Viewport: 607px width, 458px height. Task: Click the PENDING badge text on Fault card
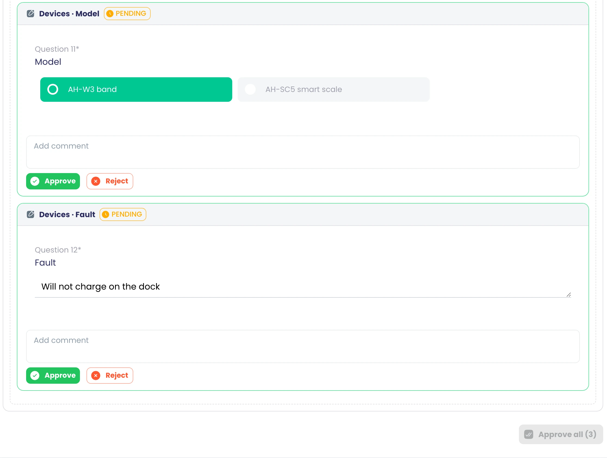(x=127, y=214)
